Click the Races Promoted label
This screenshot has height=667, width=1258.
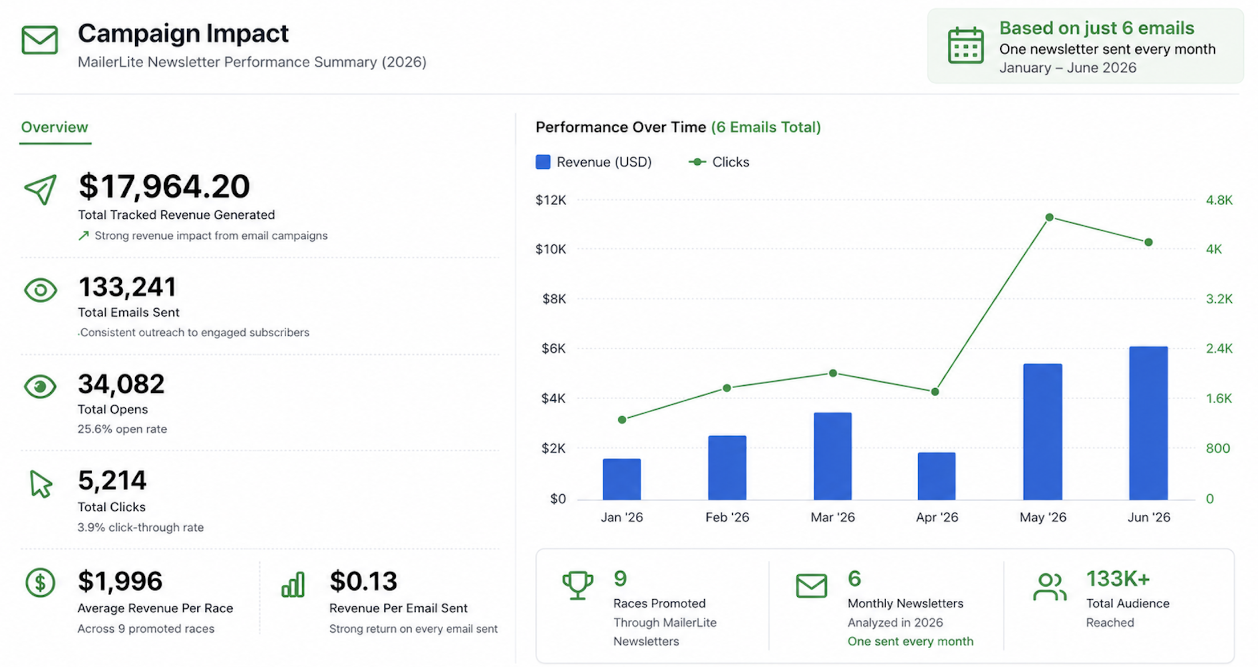pos(659,603)
